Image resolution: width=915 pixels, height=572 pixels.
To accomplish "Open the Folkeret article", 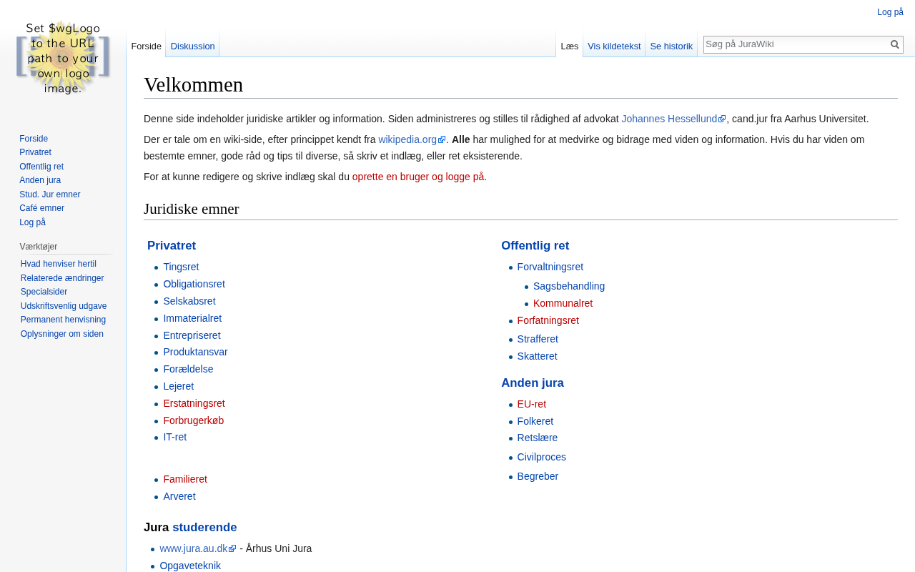I will 535,421.
